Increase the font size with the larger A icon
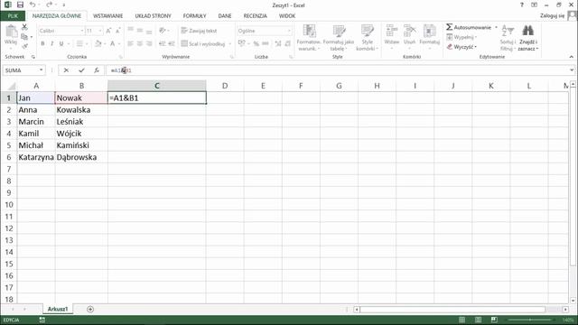The height and width of the screenshot is (325, 578). (108, 31)
